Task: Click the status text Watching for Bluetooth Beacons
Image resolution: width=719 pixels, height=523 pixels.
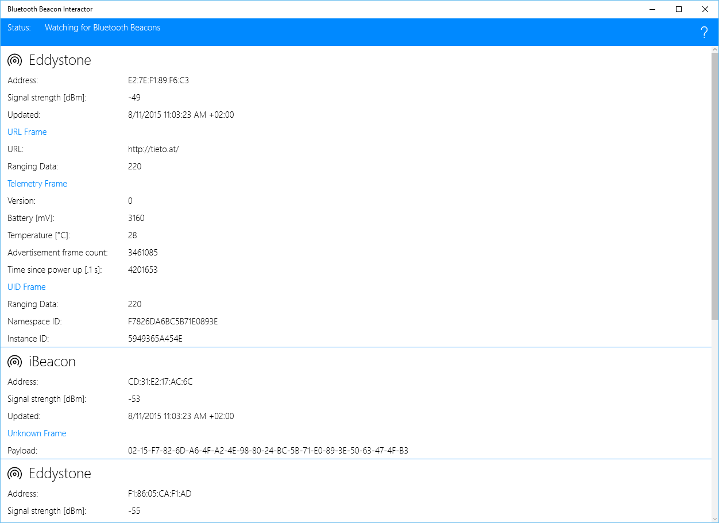Action: 102,28
